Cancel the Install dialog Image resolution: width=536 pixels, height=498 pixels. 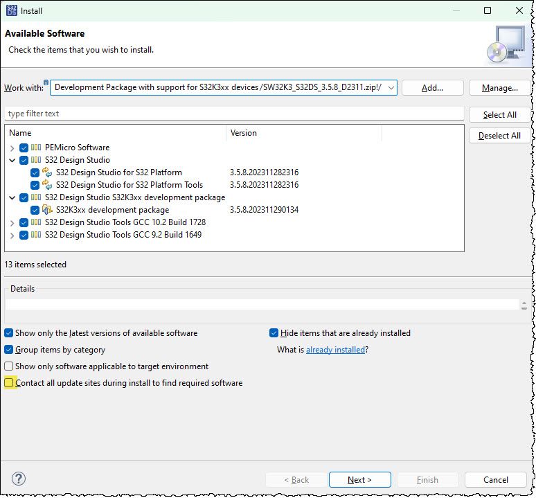(496, 480)
